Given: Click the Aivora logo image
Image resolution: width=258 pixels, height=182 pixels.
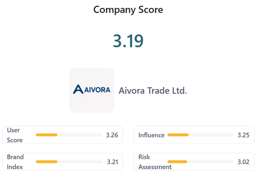Looking at the screenshot, I should [x=92, y=90].
